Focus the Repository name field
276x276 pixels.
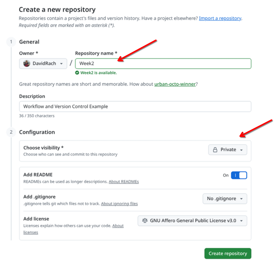[163, 64]
